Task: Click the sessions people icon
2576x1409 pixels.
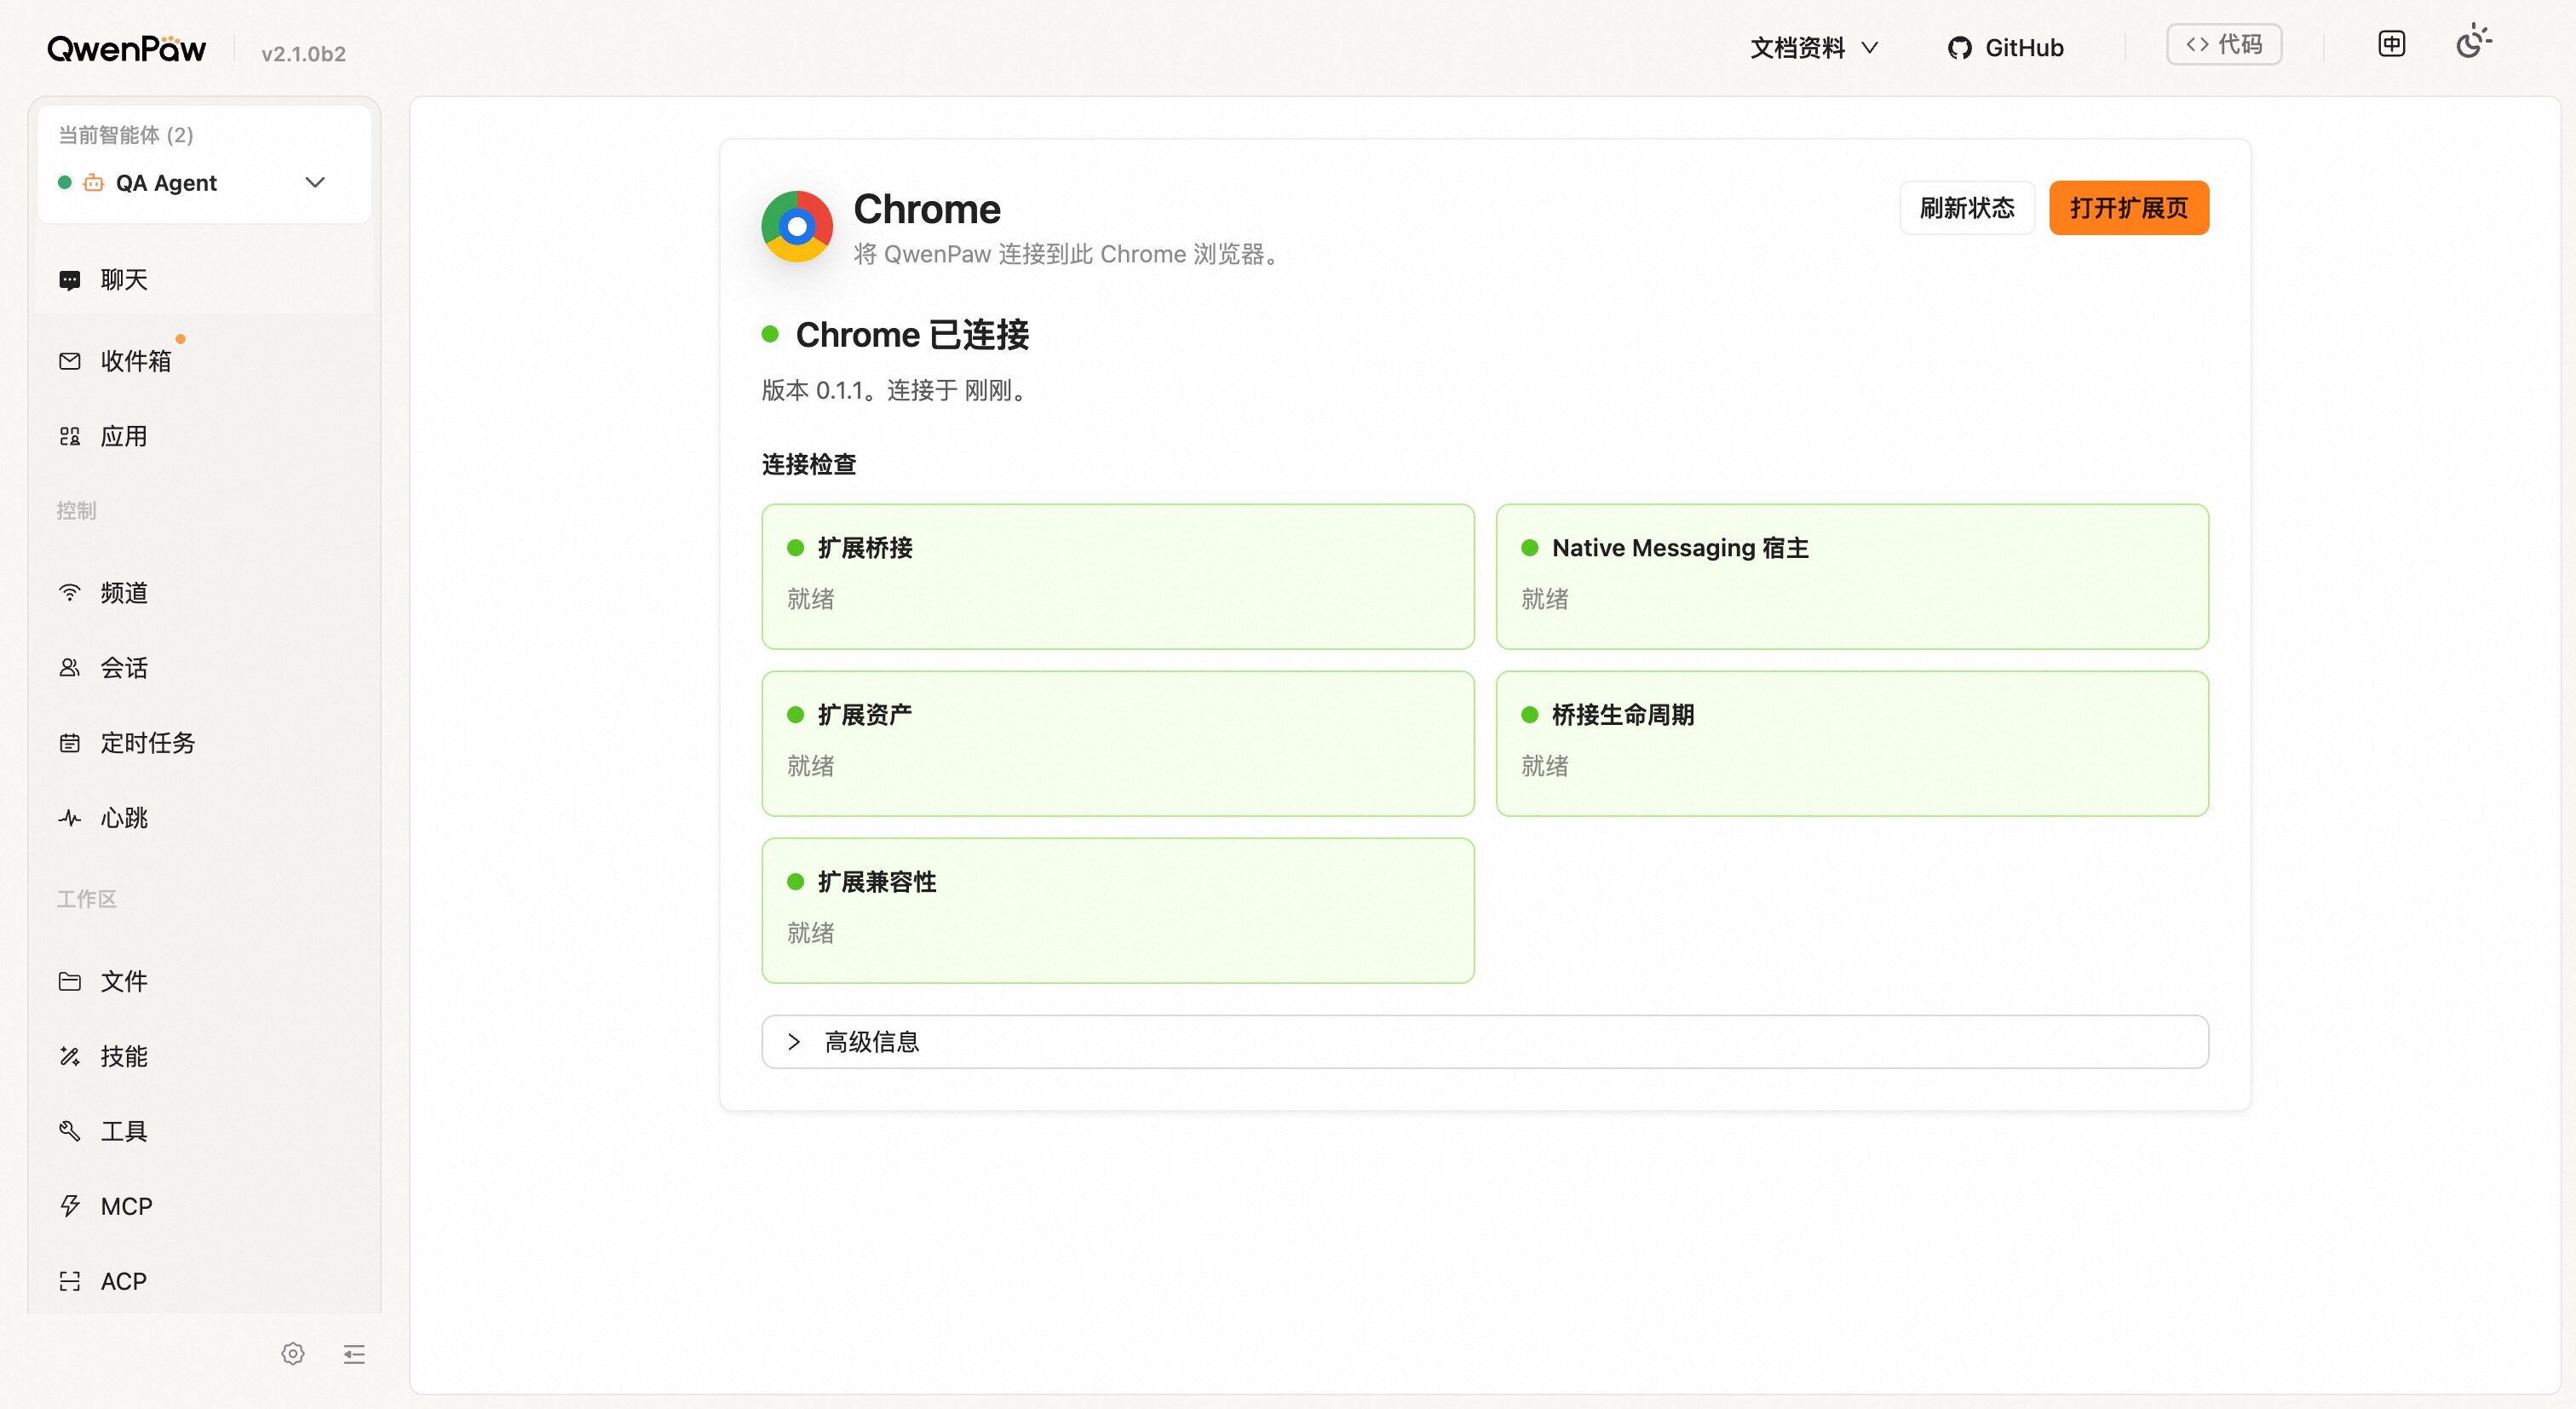Action: tap(69, 668)
